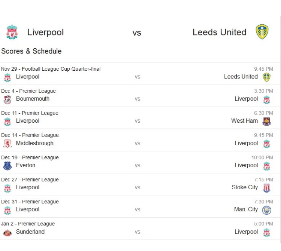This screenshot has width=281, height=251.
Task: Open the Leeds United team name in header
Action: [219, 32]
